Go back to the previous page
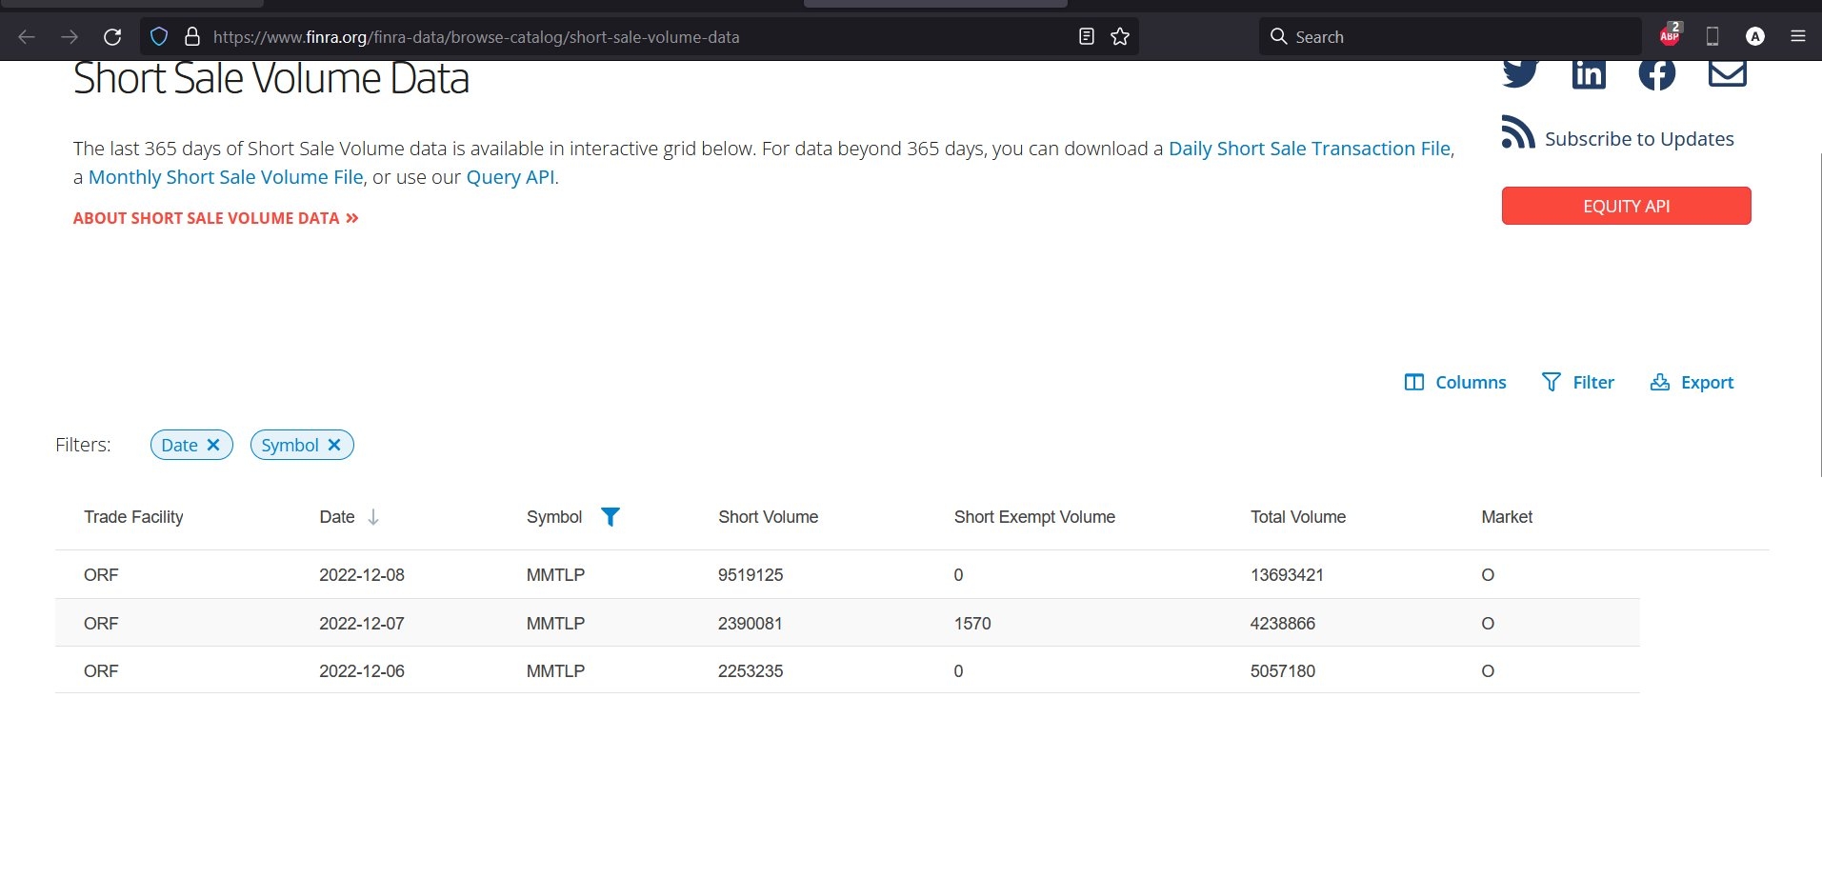This screenshot has width=1822, height=878. click(27, 37)
